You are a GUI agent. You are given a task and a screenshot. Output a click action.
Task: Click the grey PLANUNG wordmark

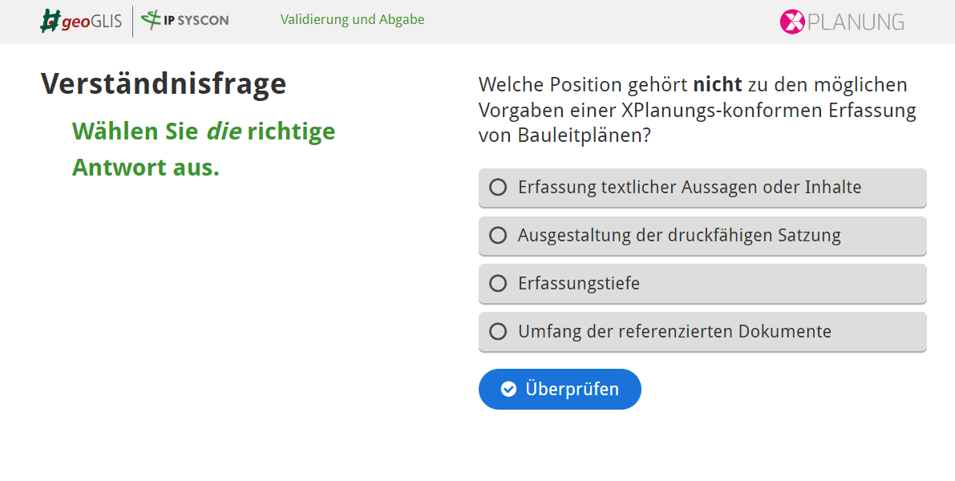click(855, 22)
